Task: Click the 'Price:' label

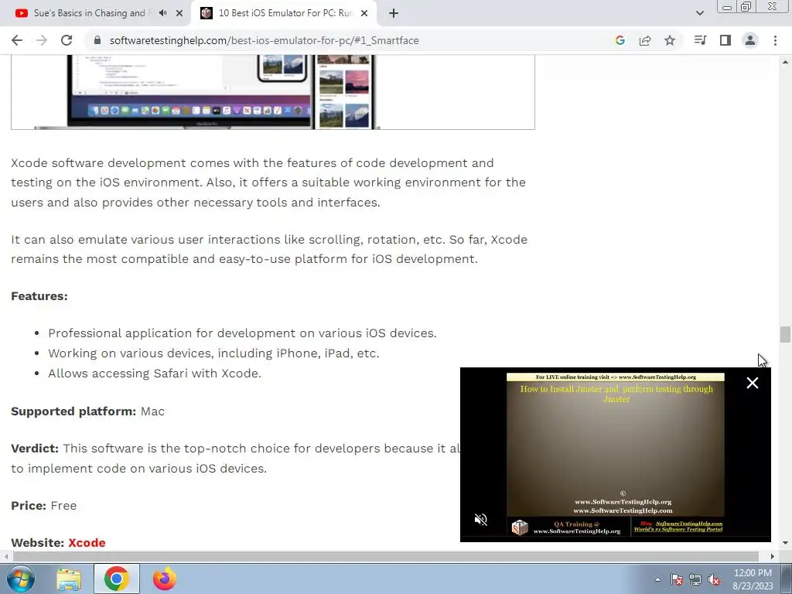Action: 29,506
